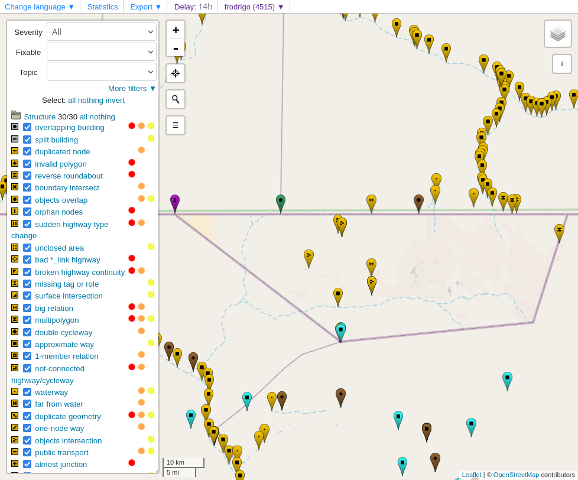Open the Severity dropdown

[101, 32]
